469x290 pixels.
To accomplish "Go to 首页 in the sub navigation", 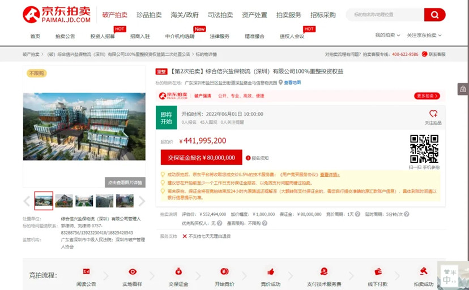I will (x=35, y=36).
